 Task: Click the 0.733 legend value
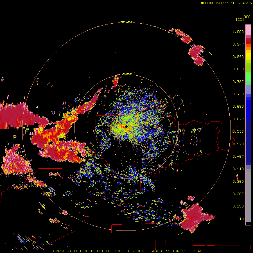pyautogui.click(x=238, y=94)
